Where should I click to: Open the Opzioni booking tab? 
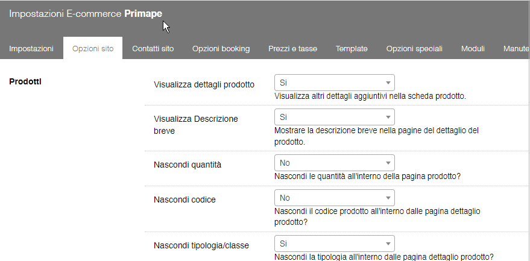pyautogui.click(x=221, y=49)
